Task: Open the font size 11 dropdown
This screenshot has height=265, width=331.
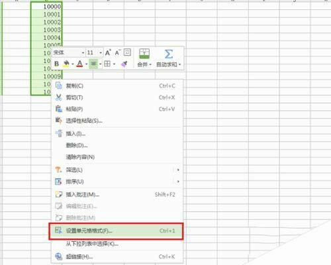Action: pos(101,53)
